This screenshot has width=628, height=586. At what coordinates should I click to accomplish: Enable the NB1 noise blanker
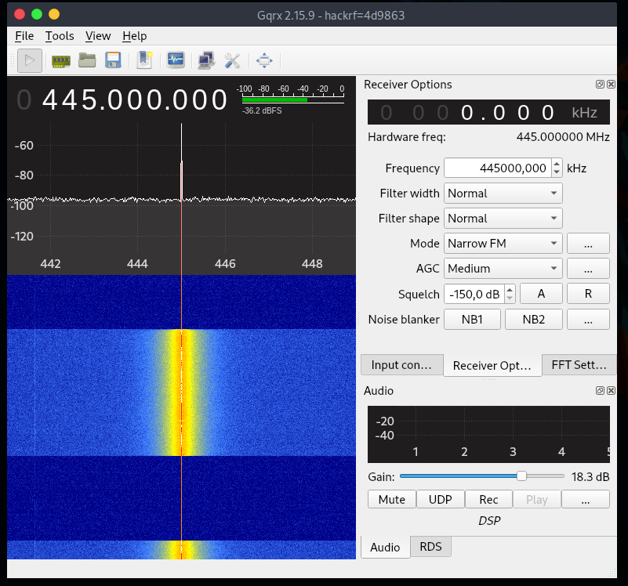[x=472, y=319]
